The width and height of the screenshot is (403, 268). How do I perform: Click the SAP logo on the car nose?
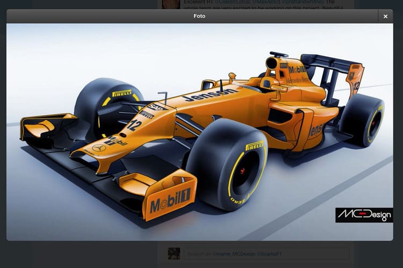(x=155, y=107)
